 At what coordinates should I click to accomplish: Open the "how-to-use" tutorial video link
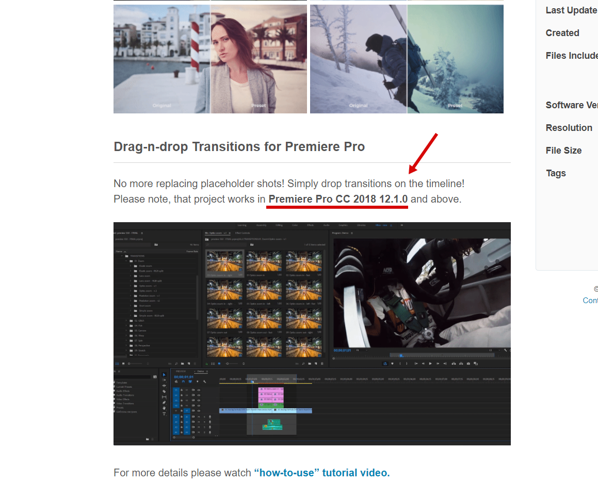pos(321,473)
